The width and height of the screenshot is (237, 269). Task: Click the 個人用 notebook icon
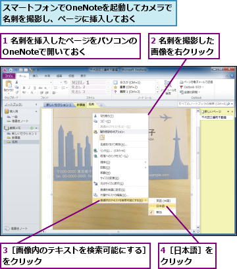point(7,111)
